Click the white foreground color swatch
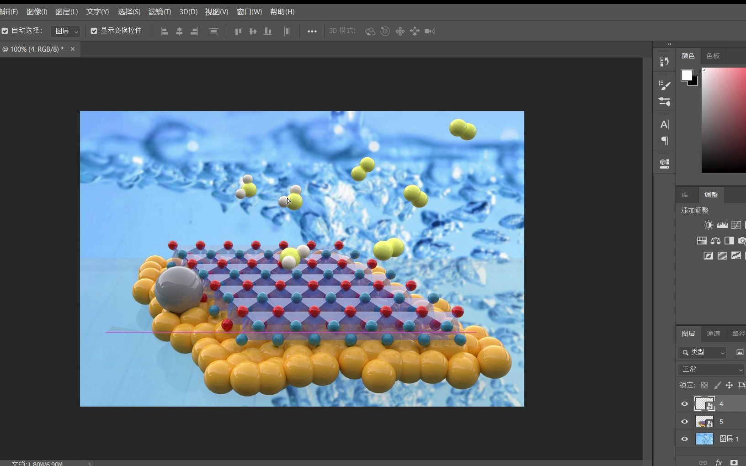The width and height of the screenshot is (746, 466). [687, 75]
